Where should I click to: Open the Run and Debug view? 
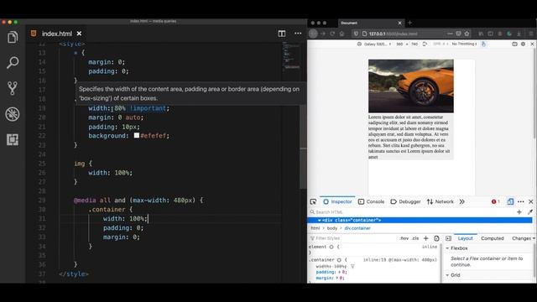13,114
